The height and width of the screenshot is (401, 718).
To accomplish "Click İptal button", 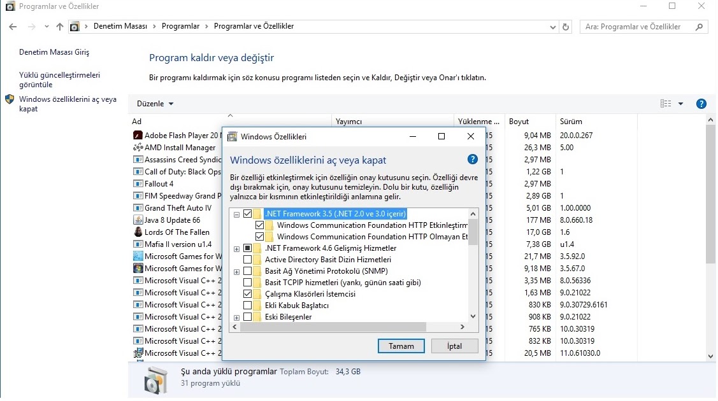I will [x=455, y=346].
